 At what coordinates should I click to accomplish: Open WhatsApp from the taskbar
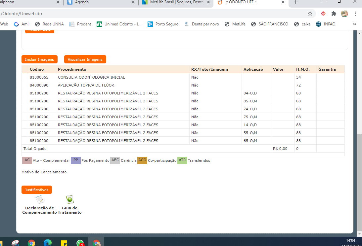coord(80,243)
